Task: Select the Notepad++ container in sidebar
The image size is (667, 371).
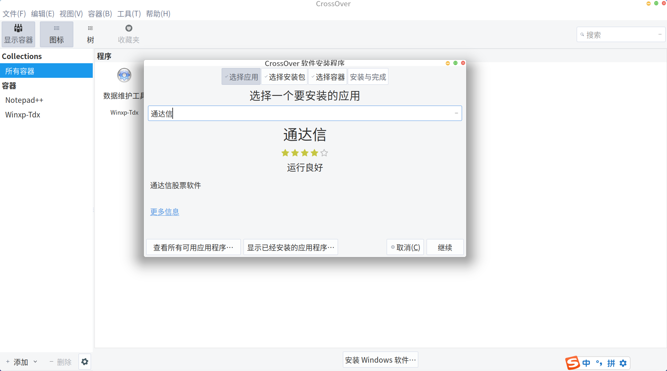Action: click(24, 100)
